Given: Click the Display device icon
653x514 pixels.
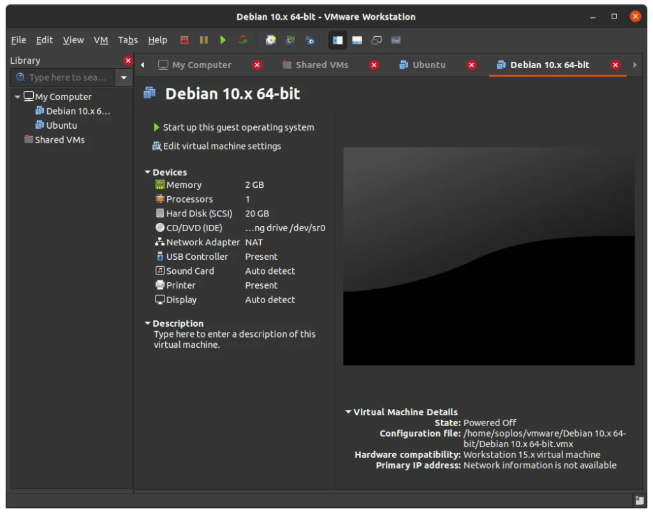Looking at the screenshot, I should [160, 299].
